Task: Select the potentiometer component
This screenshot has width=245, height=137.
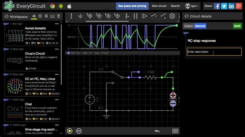Action: (127, 16)
